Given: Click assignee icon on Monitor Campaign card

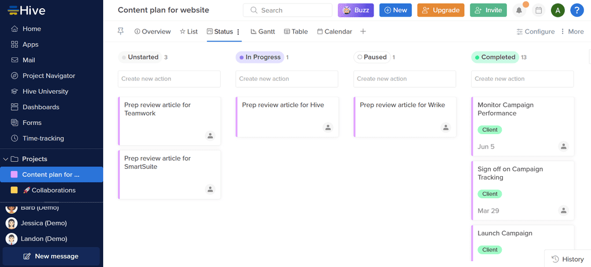Looking at the screenshot, I should 564,146.
